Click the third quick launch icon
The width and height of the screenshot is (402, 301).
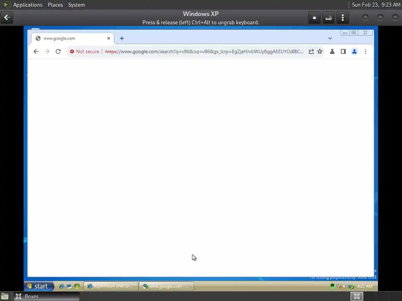click(x=77, y=286)
